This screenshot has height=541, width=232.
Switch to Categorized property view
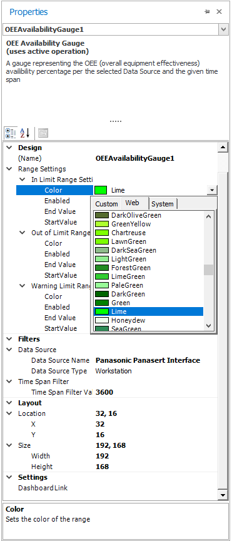point(11,133)
